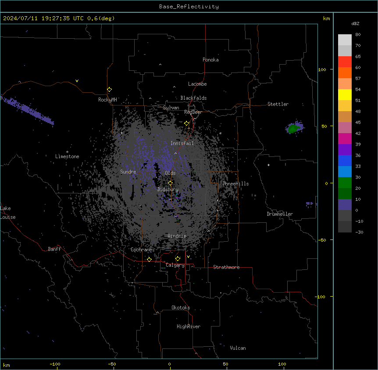378x370 pixels.
Task: Click the Lacombe label
Action: [197, 84]
